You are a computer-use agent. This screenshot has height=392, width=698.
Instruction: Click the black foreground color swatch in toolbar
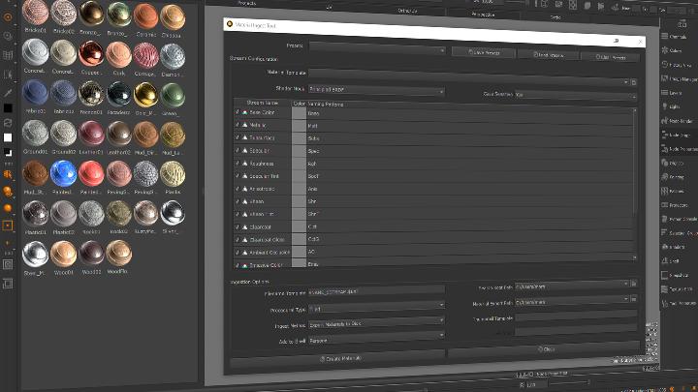8,106
